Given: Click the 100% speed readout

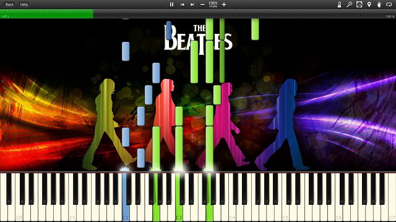Looking at the screenshot, I should point(213,3).
